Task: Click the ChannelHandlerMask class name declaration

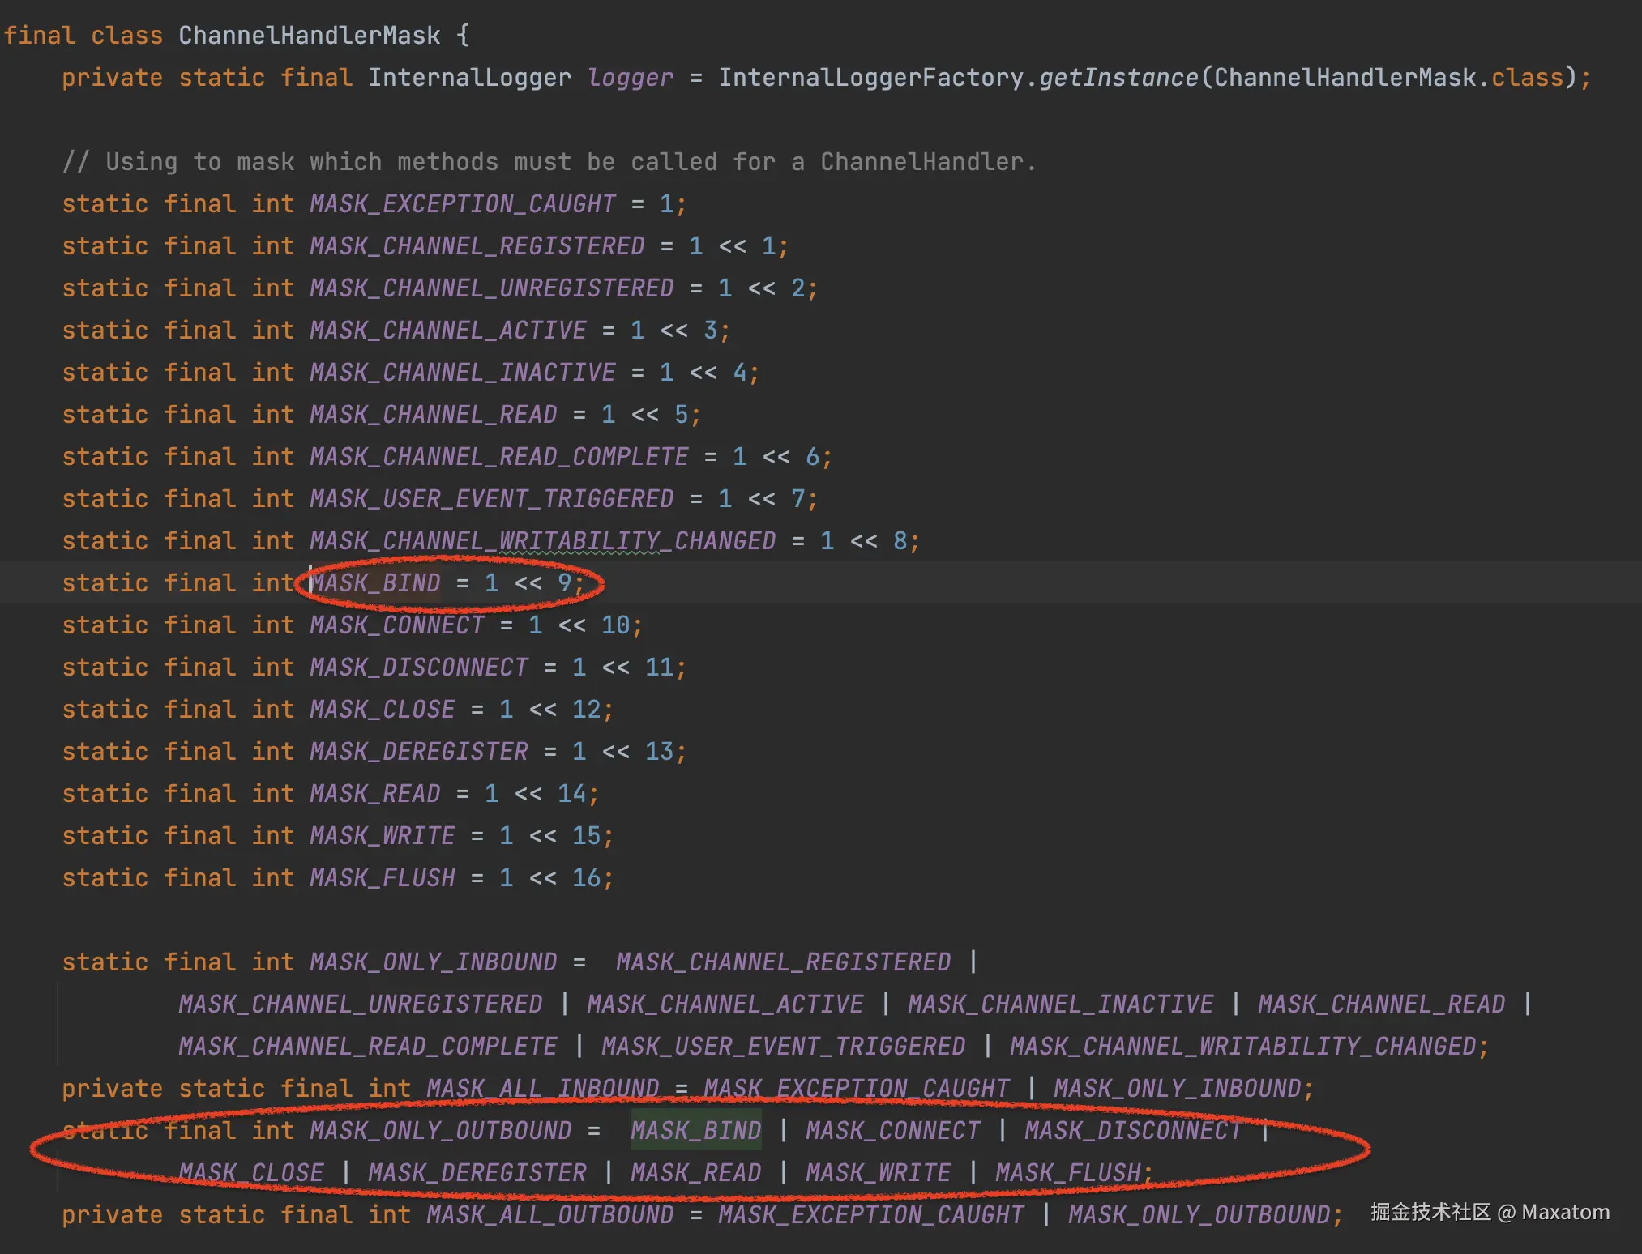Action: [x=309, y=36]
